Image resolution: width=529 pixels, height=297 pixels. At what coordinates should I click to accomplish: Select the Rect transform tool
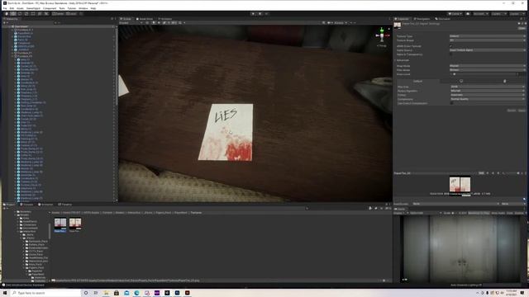pyautogui.click(x=33, y=14)
